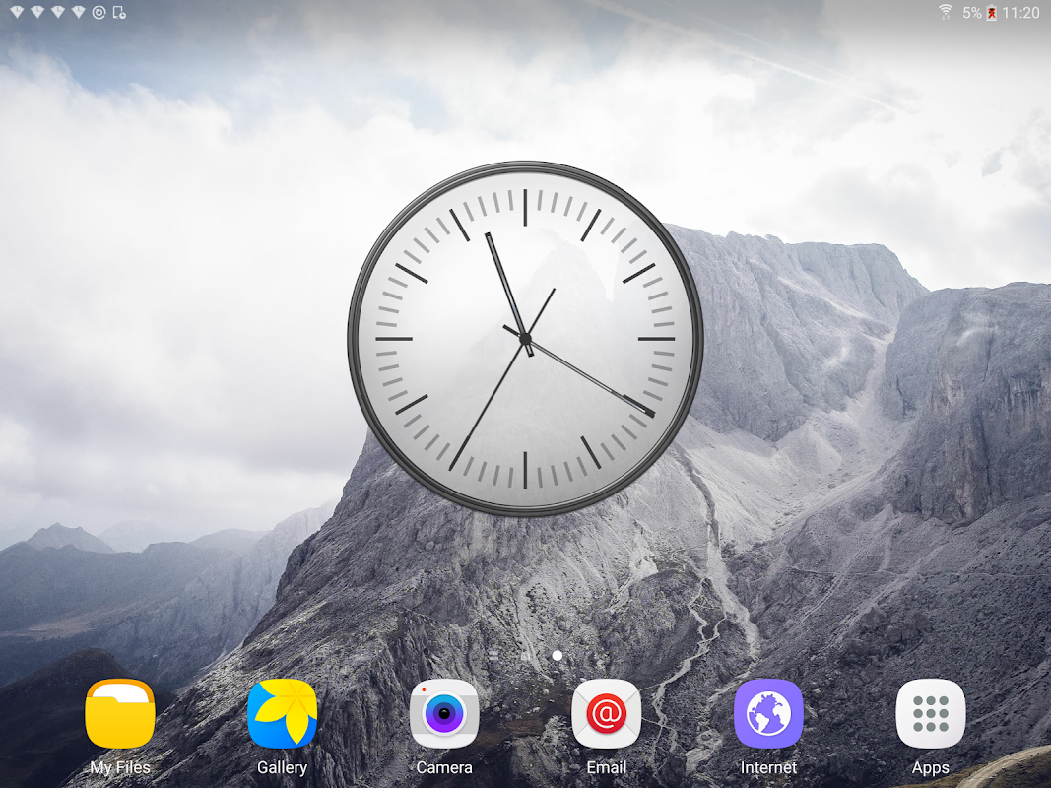
Task: Open the analog clock widget
Action: [526, 339]
